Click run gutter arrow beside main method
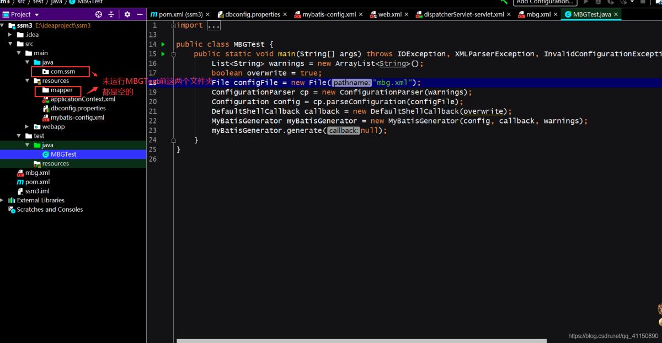This screenshot has height=343, width=662. 163,54
